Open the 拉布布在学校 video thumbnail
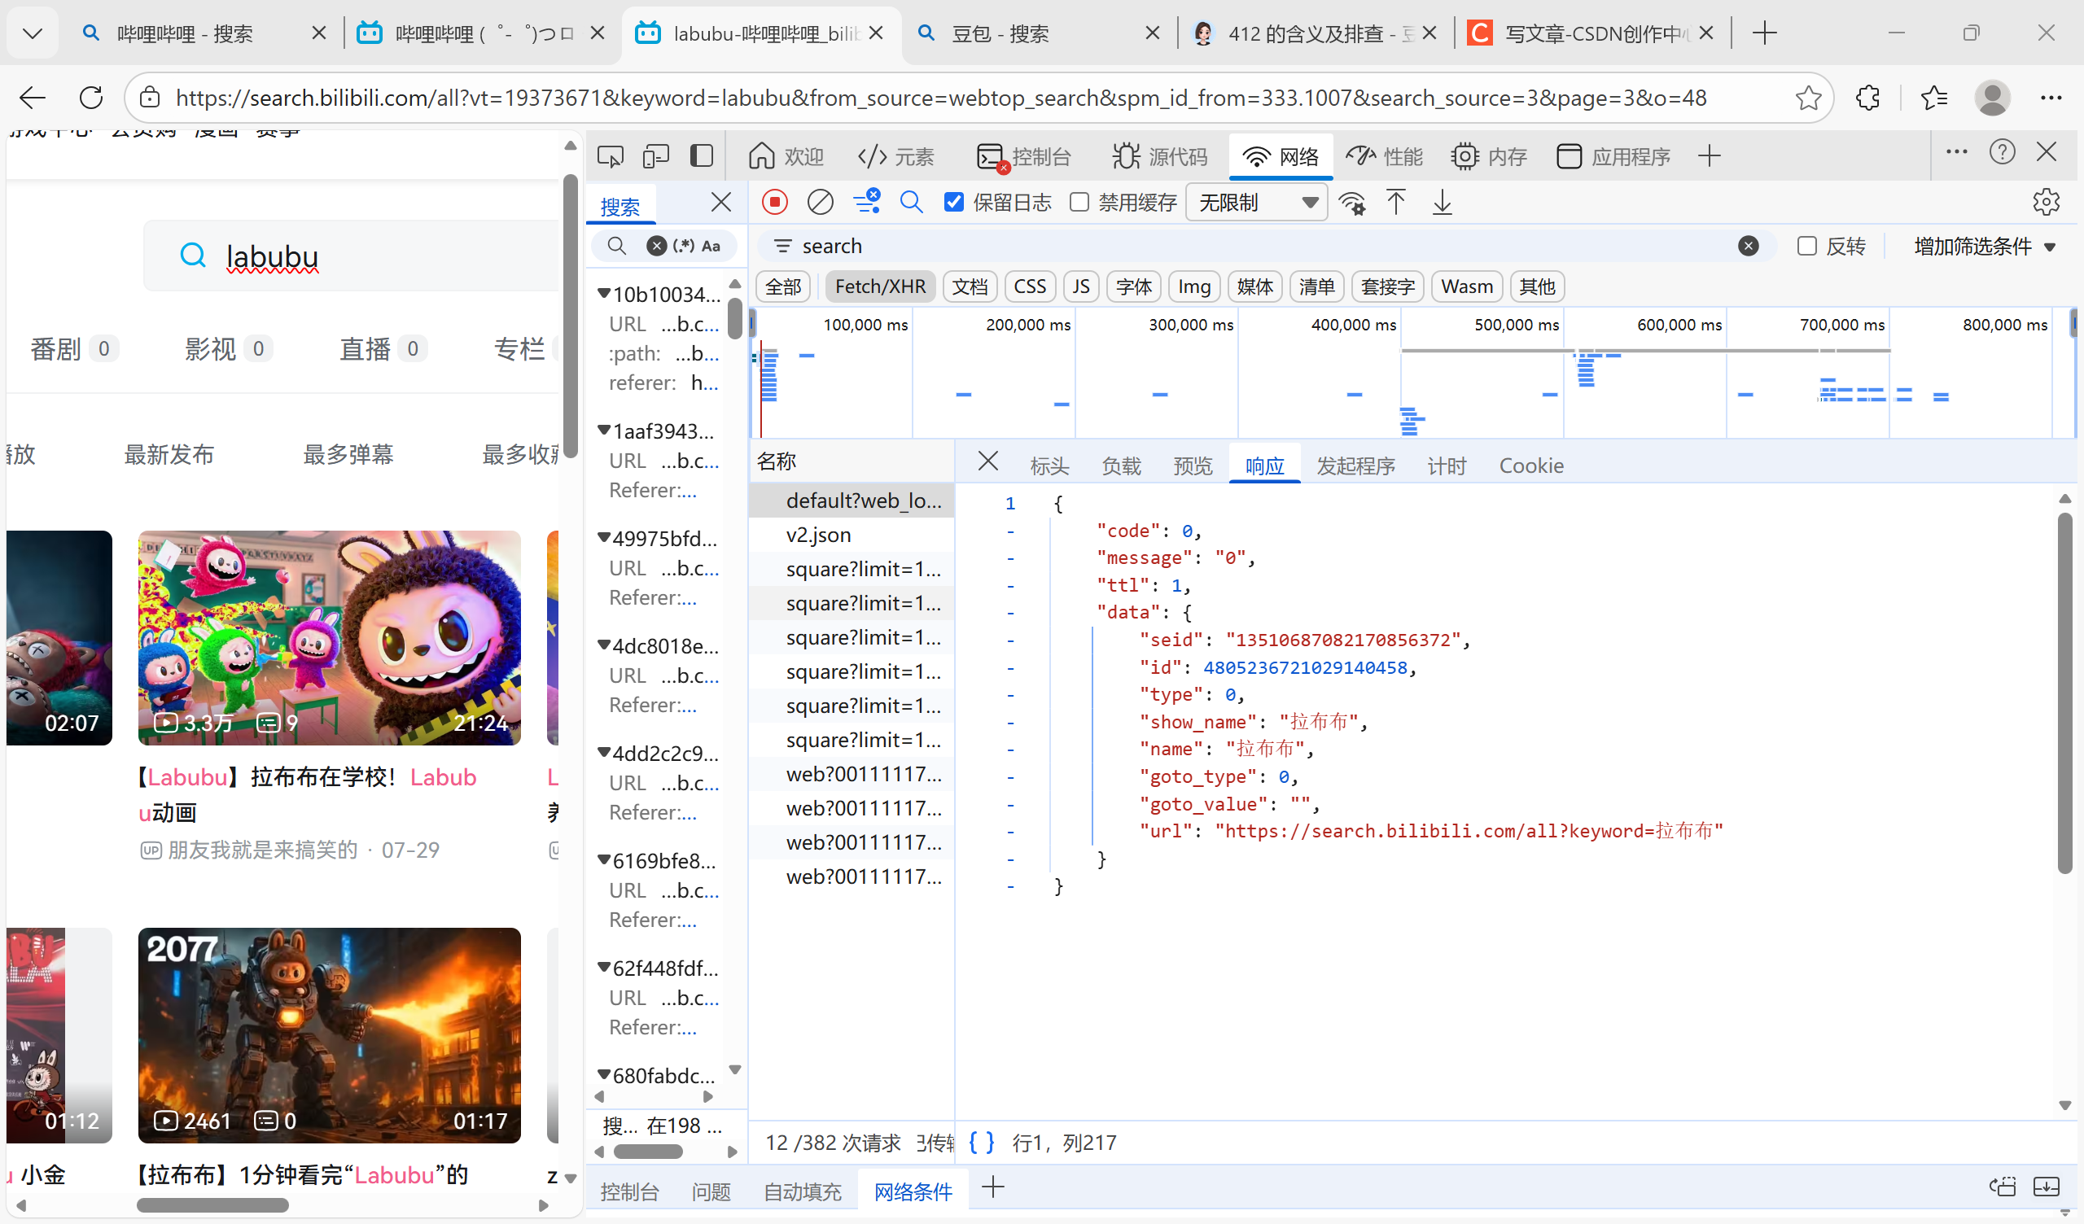2084x1224 pixels. pyautogui.click(x=329, y=638)
